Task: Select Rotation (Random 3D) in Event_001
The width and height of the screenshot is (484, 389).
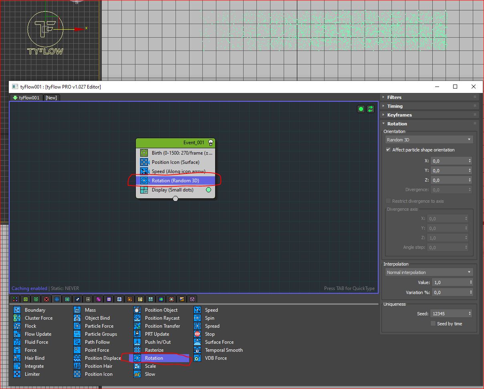Action: point(175,181)
